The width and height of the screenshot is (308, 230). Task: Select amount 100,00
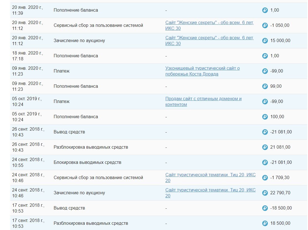point(277,117)
